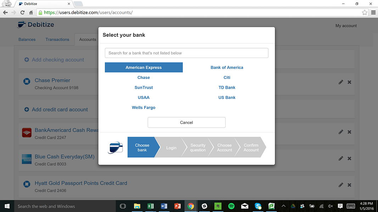This screenshot has width=378, height=212.
Task: Choose Bank of America from list
Action: (227, 67)
